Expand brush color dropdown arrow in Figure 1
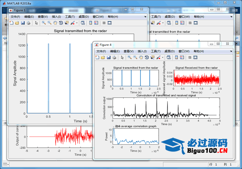The height and width of the screenshot is (169, 242). [x=77, y=23]
